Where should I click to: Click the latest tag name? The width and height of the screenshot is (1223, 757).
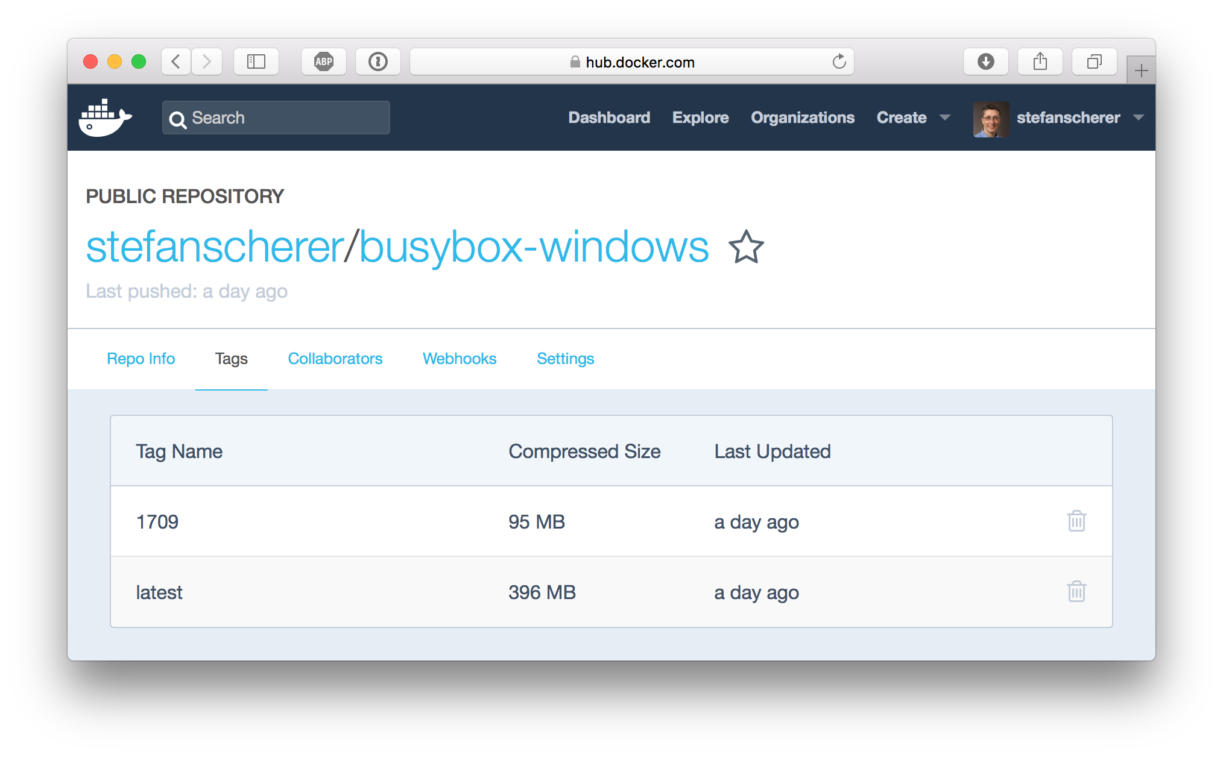[x=159, y=592]
